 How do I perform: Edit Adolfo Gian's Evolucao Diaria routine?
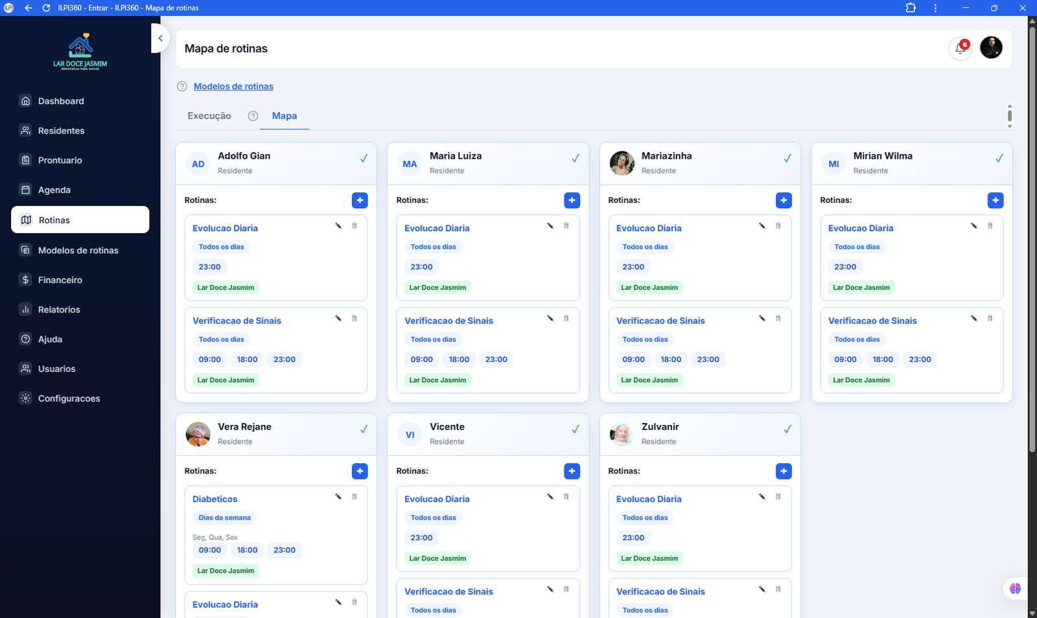338,226
